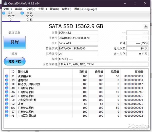This screenshot has height=132, width=152.
Task: Open the 文件(F) menu
Action: [x=7, y=9]
